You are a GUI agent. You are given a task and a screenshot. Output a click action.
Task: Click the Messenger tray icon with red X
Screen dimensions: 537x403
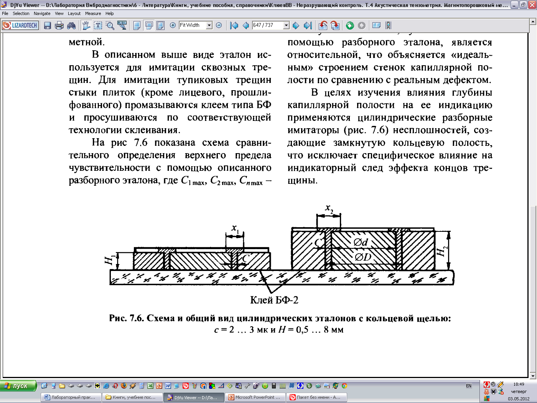501,391
